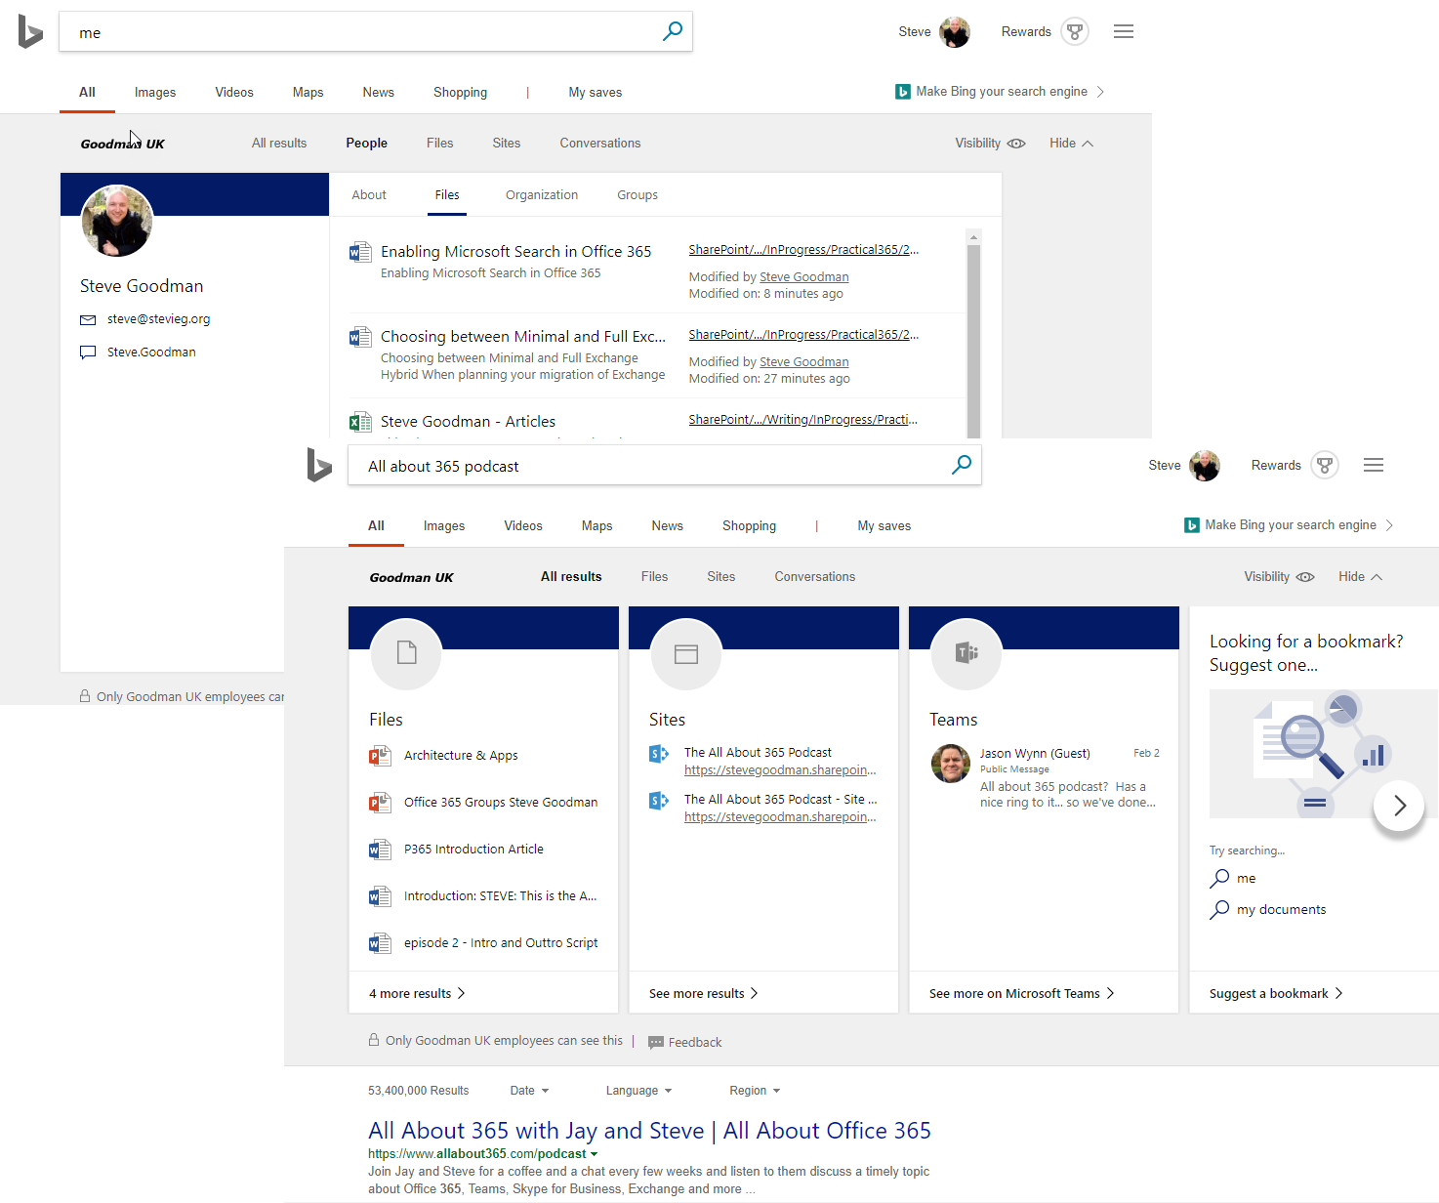The height and width of the screenshot is (1203, 1439).
Task: Toggle Visibility eye in podcast search window
Action: [1305, 577]
